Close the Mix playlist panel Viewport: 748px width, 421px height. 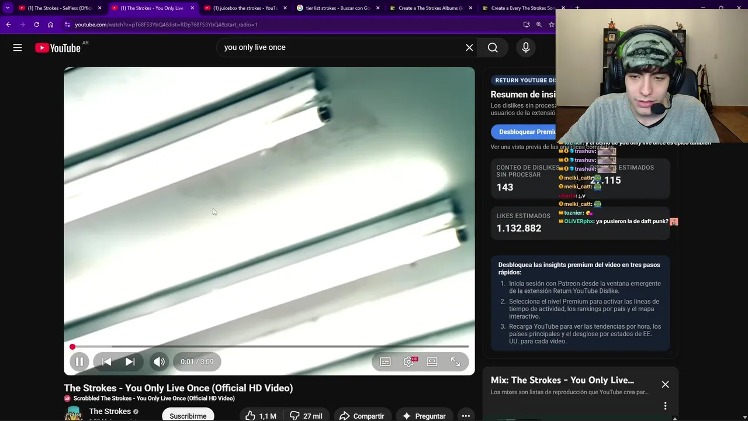(665, 384)
